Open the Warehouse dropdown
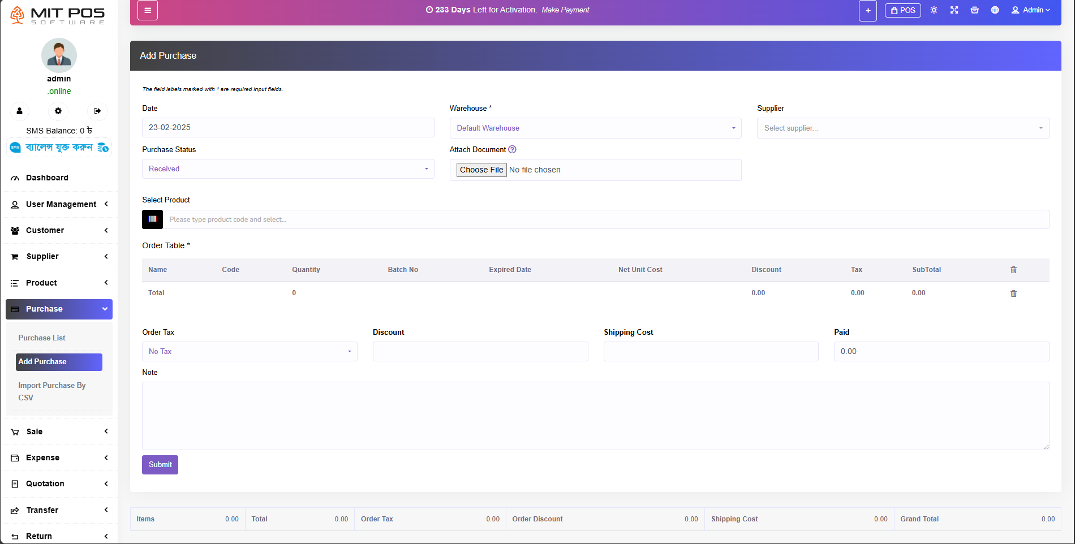Screen dimensions: 1075x544 point(595,128)
